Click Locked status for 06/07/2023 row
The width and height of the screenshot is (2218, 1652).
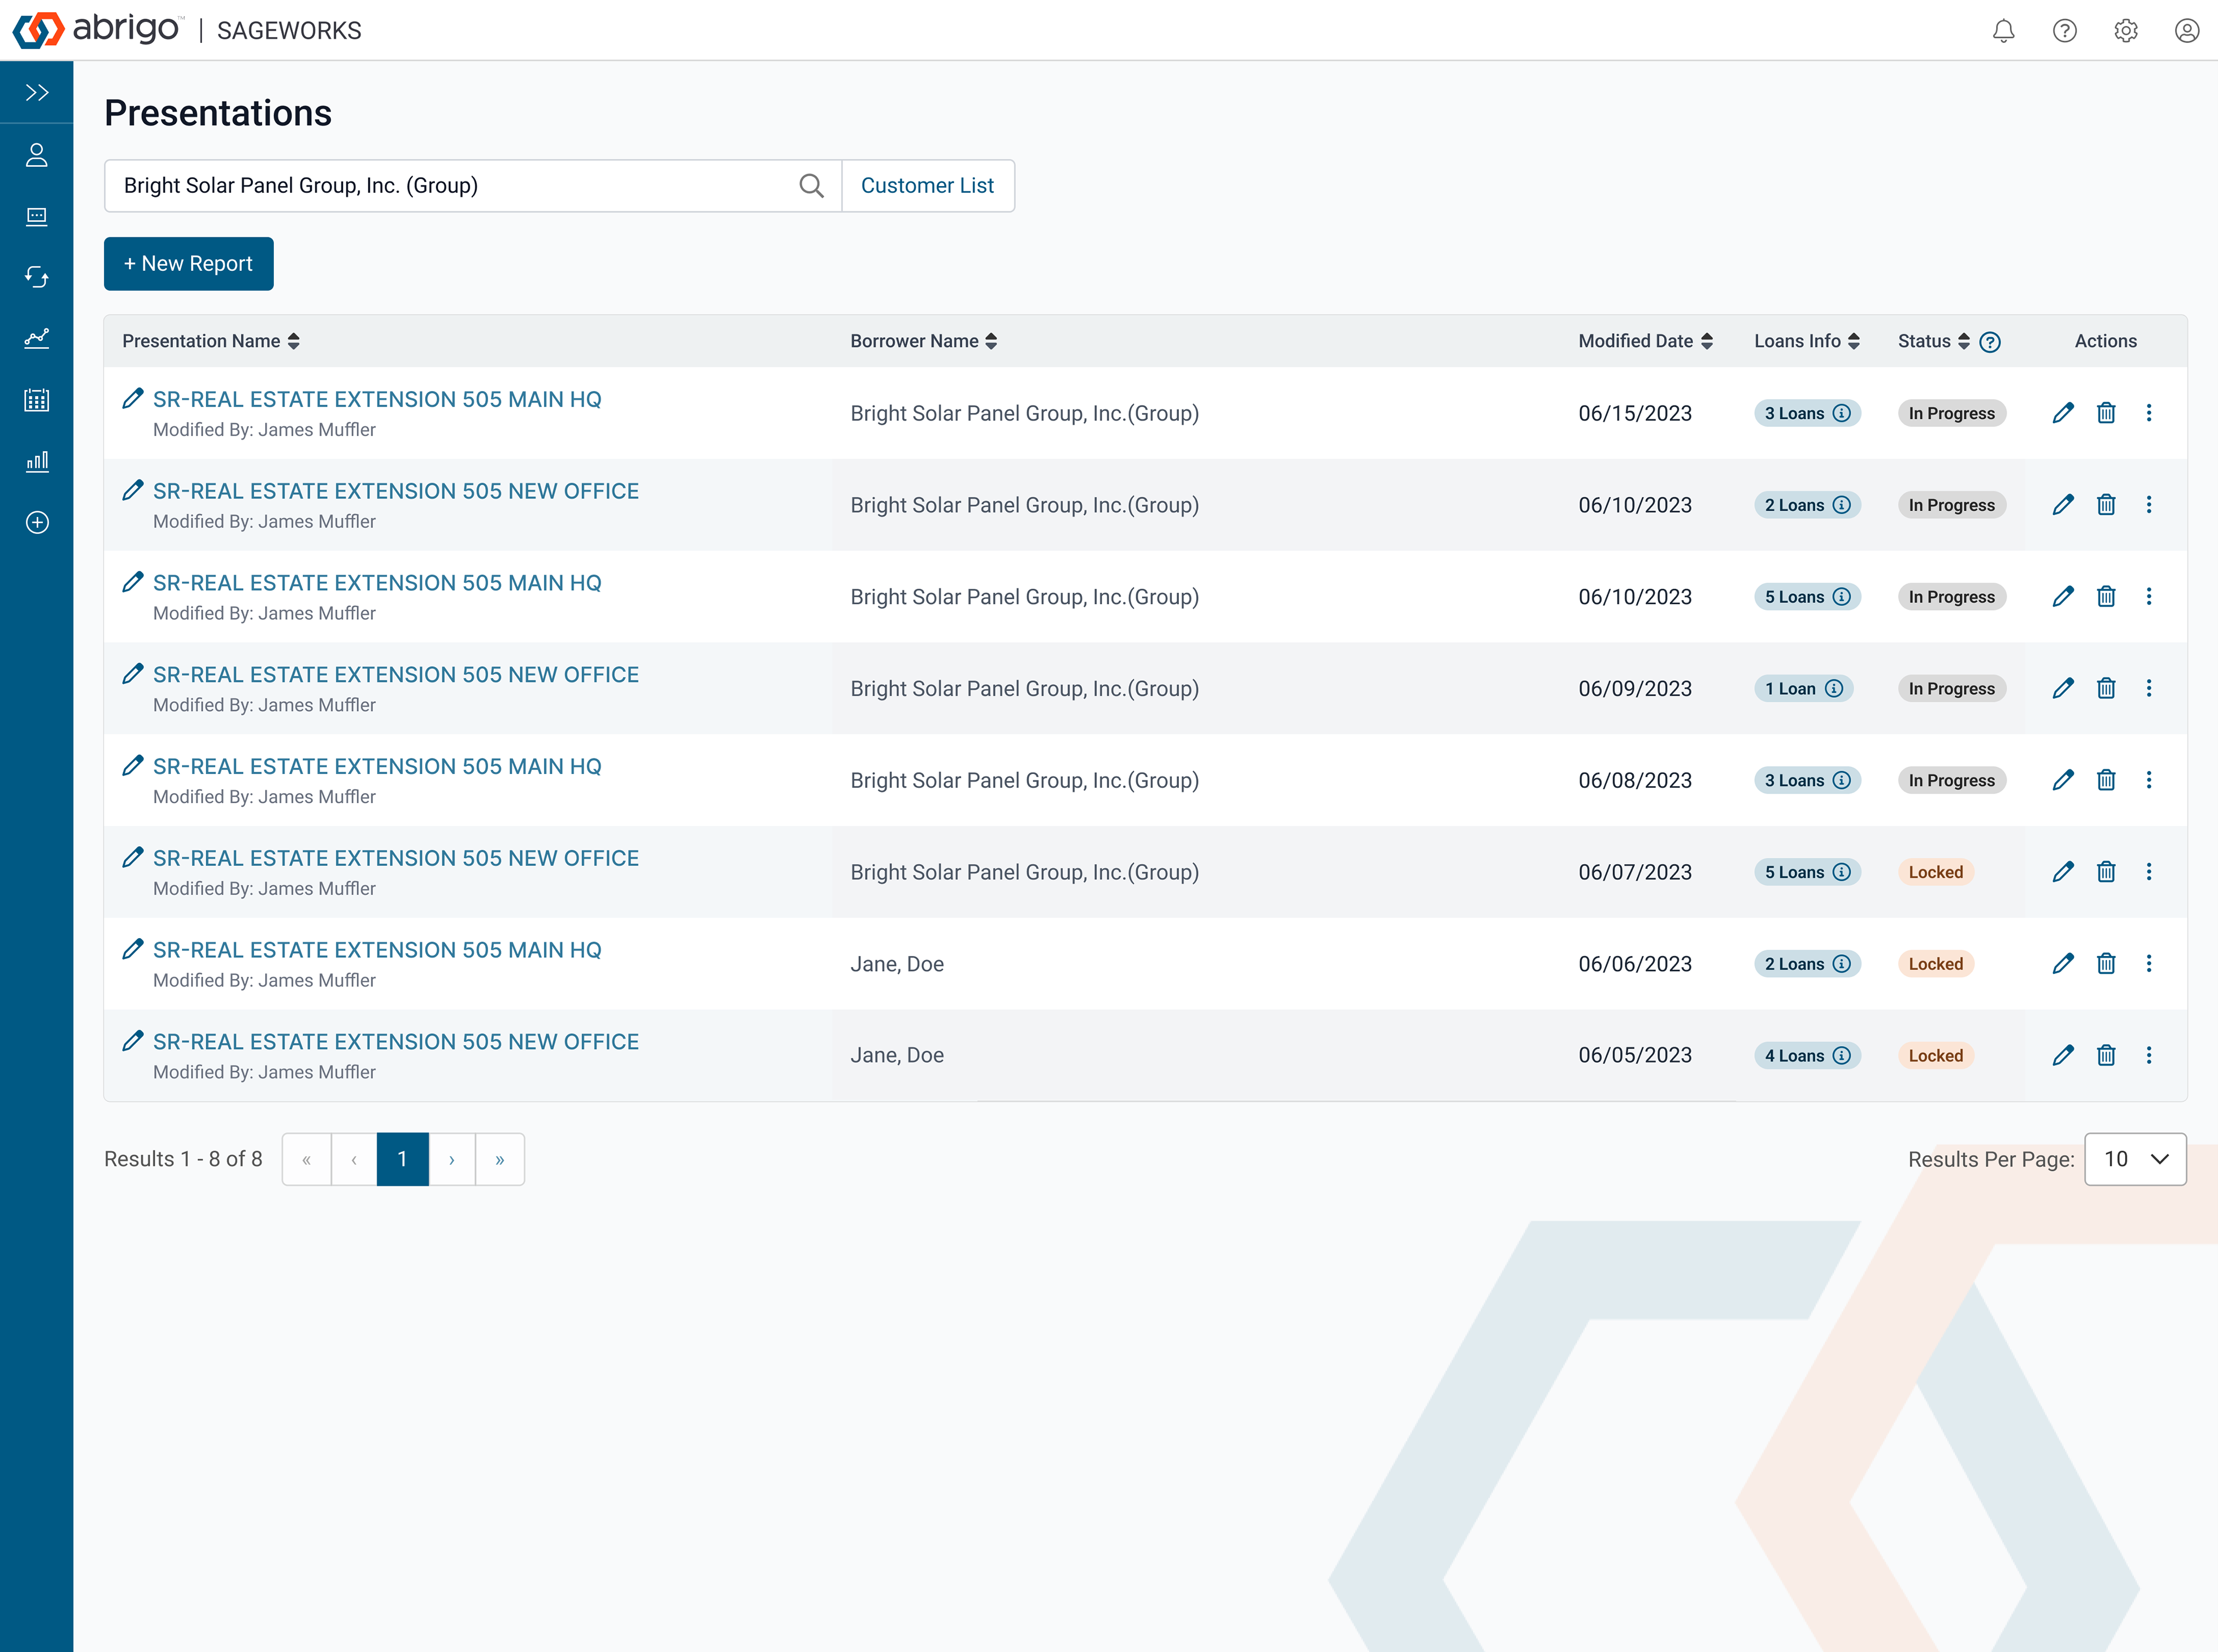click(1936, 872)
